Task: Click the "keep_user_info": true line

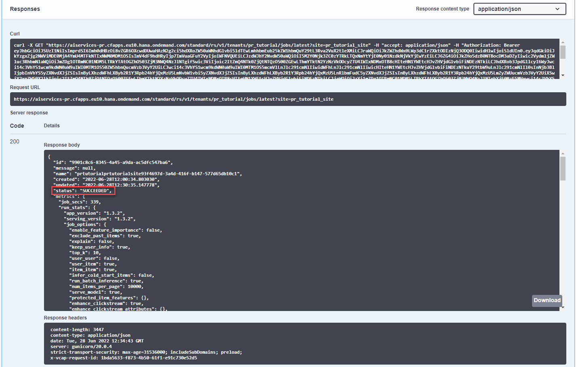Action: coord(100,247)
